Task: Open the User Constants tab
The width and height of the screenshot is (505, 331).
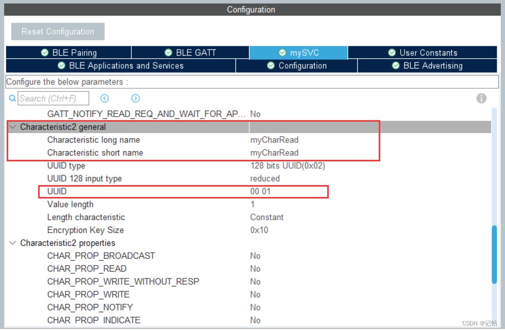Action: (x=423, y=53)
